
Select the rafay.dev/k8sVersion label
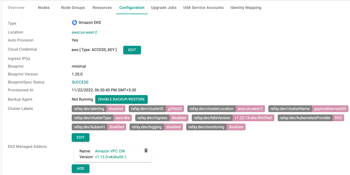pos(212,118)
